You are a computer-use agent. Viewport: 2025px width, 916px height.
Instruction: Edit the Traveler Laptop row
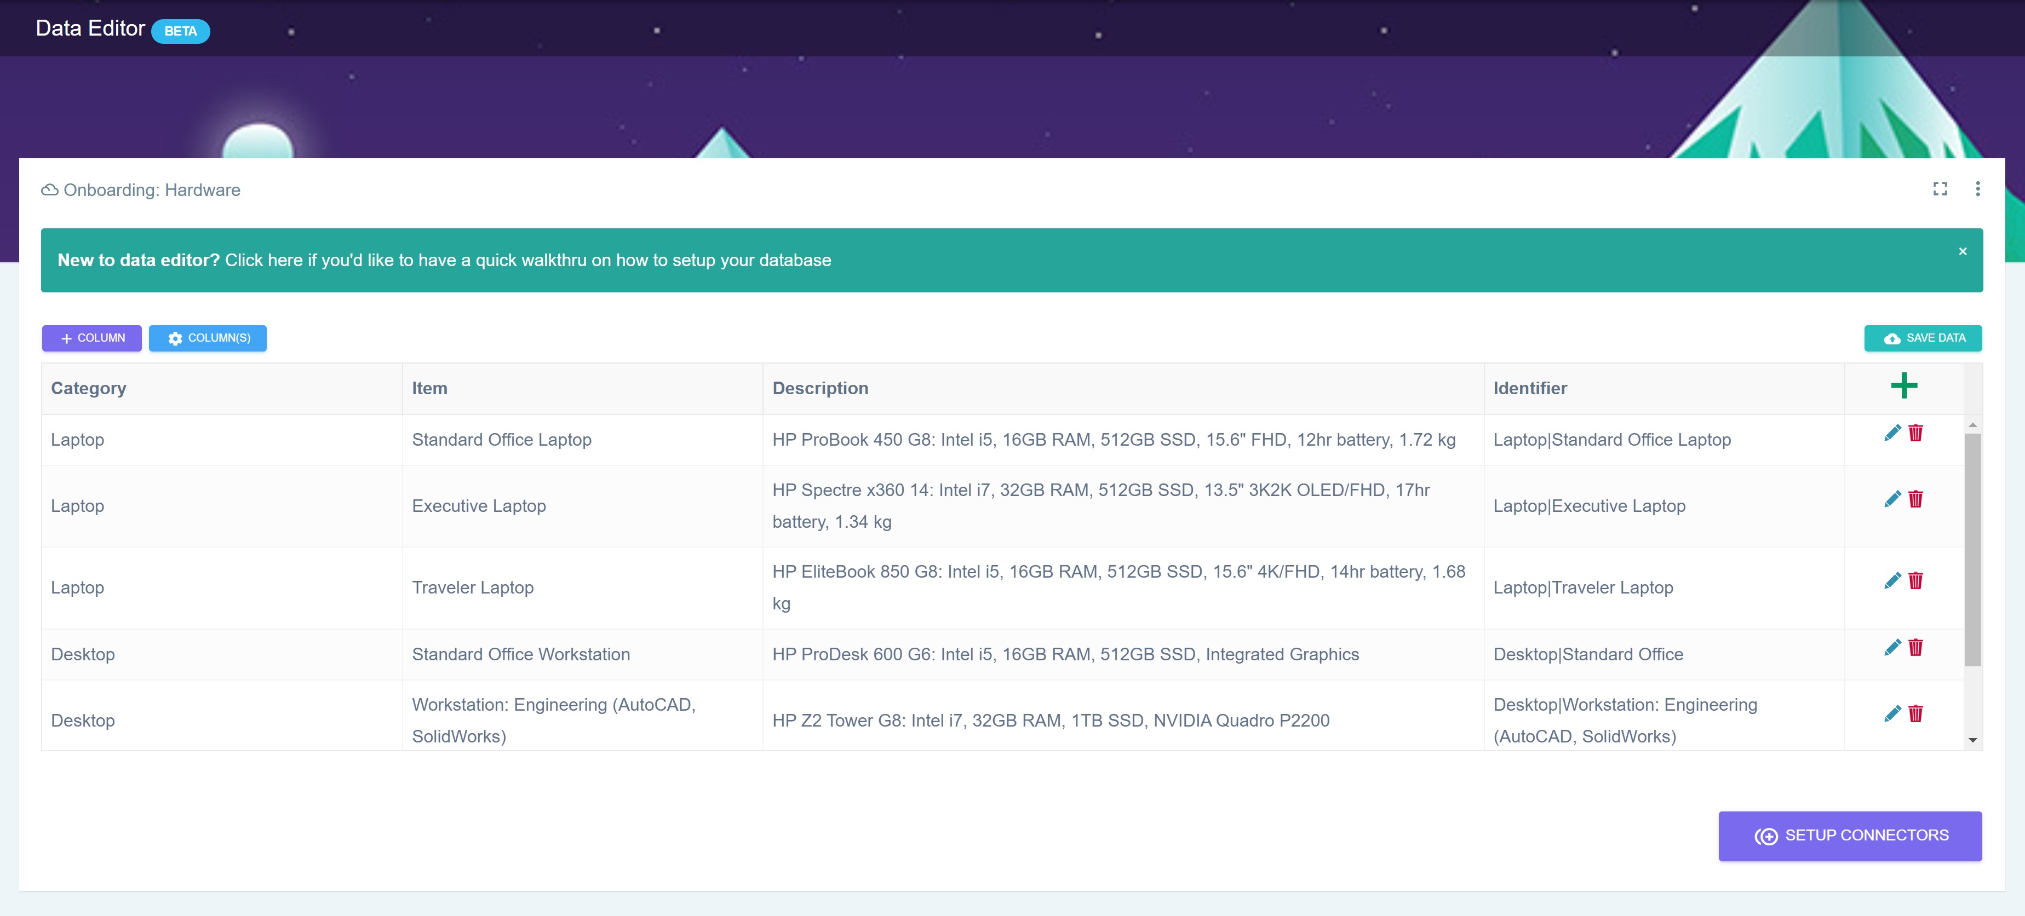[1891, 581]
